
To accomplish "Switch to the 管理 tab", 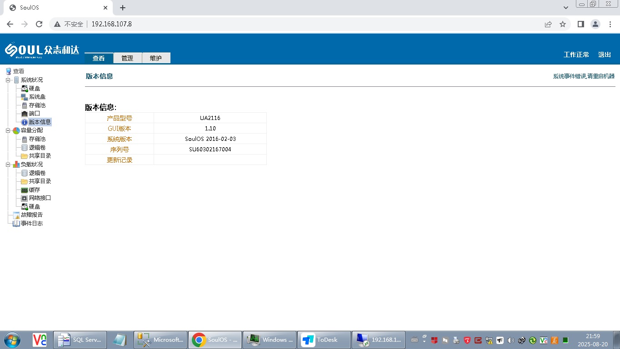I will 127,58.
